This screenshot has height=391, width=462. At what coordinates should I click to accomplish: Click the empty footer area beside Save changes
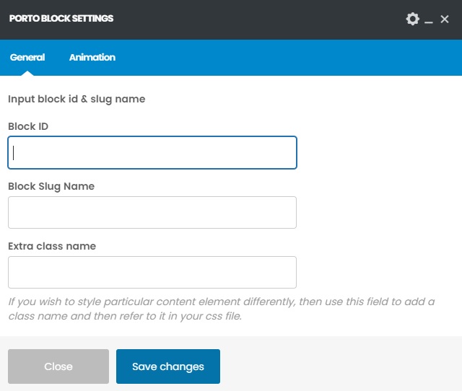[339, 366]
